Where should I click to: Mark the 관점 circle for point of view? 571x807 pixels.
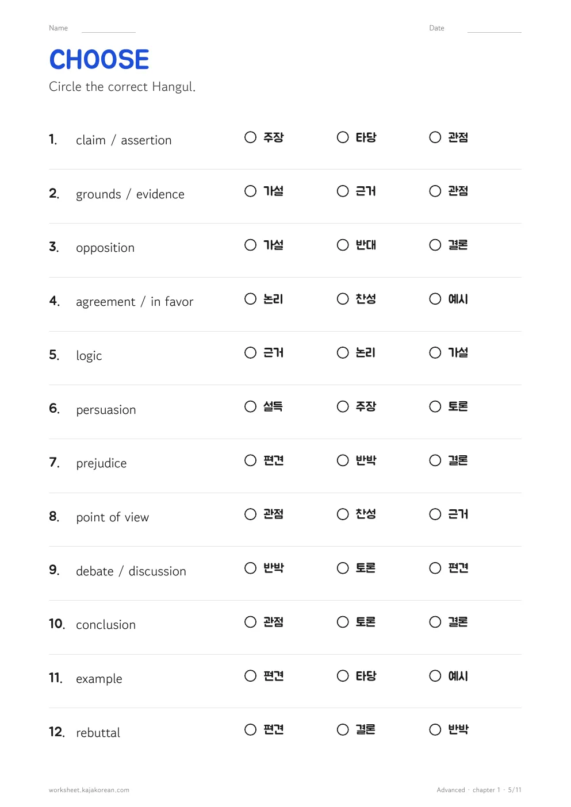pos(250,514)
